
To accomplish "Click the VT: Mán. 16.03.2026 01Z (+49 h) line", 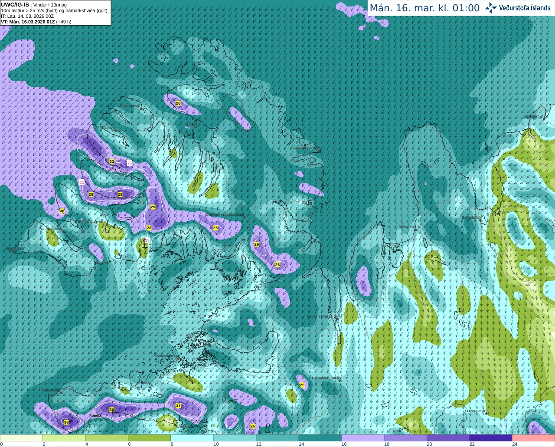I will [x=36, y=22].
